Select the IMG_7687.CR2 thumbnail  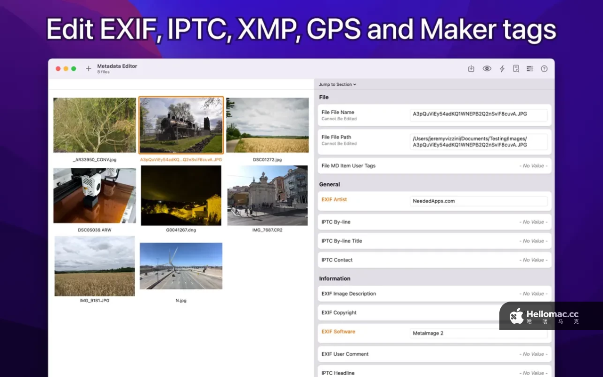pyautogui.click(x=268, y=196)
